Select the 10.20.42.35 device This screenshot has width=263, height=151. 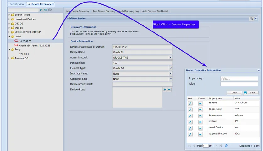coord(25,41)
